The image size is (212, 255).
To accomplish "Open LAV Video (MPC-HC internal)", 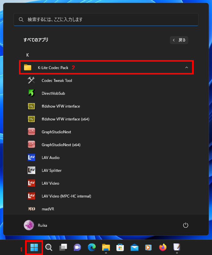I will click(x=66, y=196).
